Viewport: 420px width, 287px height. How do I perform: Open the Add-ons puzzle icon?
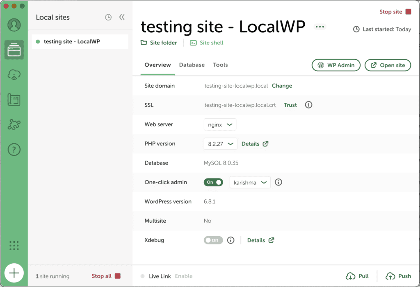14,124
